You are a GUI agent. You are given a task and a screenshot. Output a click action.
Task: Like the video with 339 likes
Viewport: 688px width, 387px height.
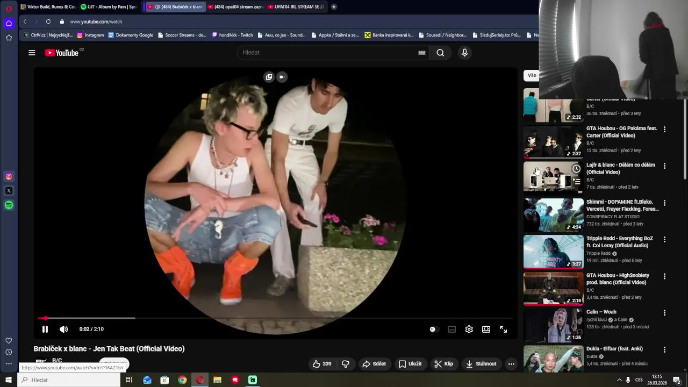[x=321, y=364]
